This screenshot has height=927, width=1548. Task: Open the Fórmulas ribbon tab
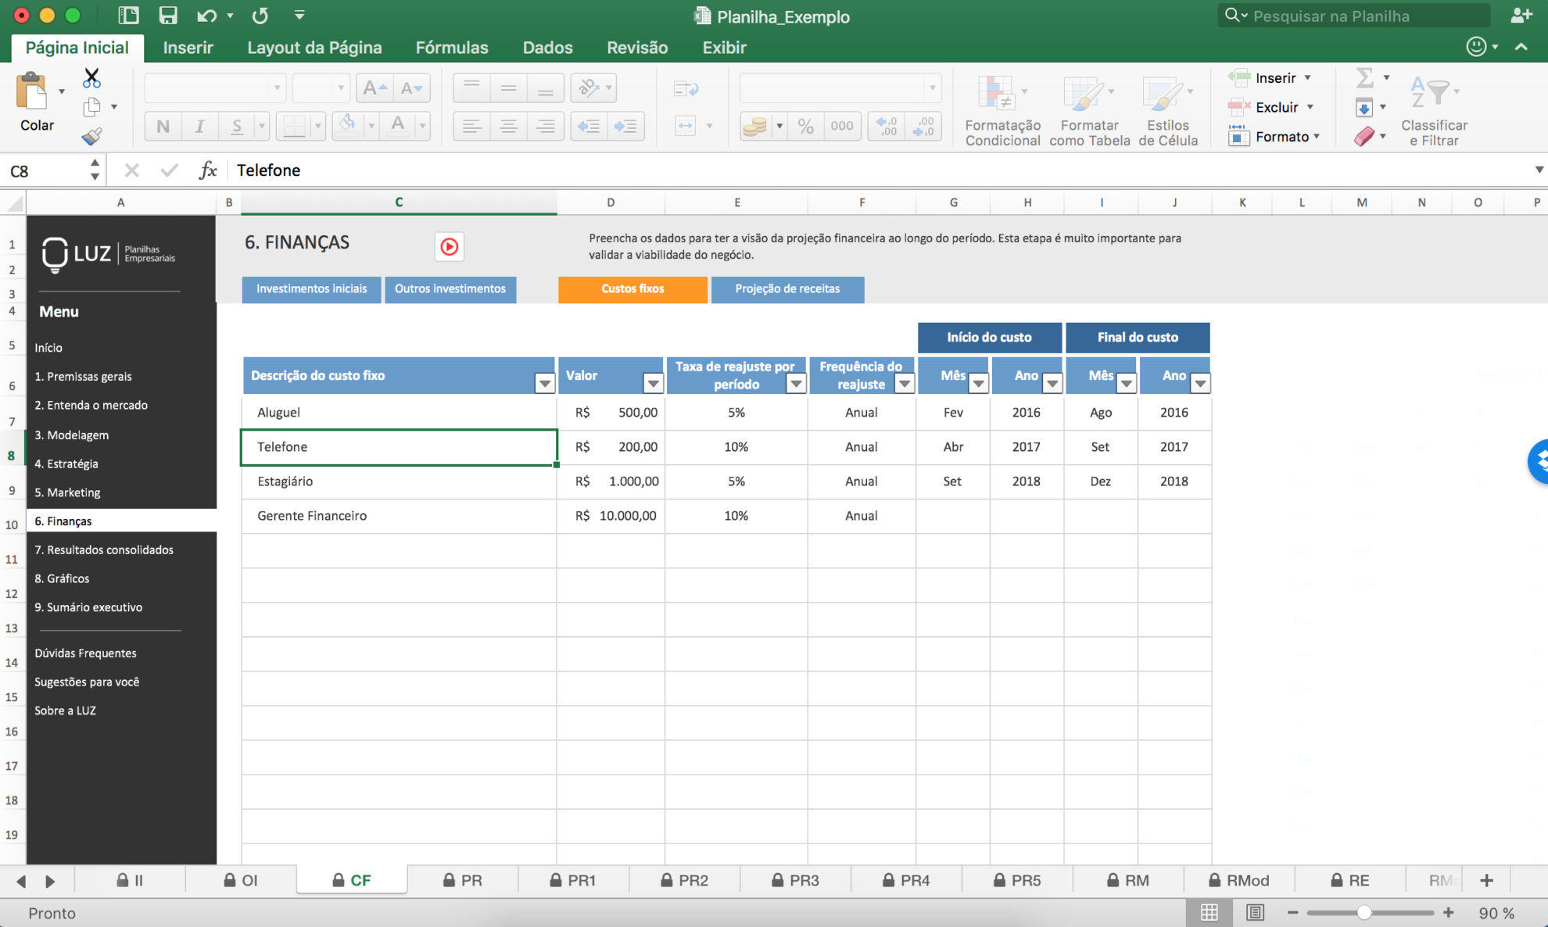point(451,48)
